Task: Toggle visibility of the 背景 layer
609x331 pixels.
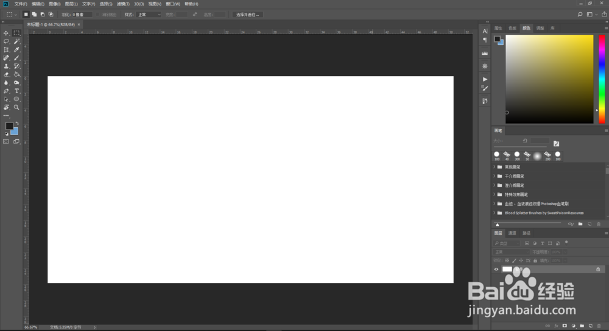Action: (496, 270)
